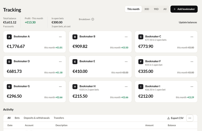Image resolution: width=202 pixels, height=131 pixels.
Task: Click the Date column header
Action: tap(10, 125)
